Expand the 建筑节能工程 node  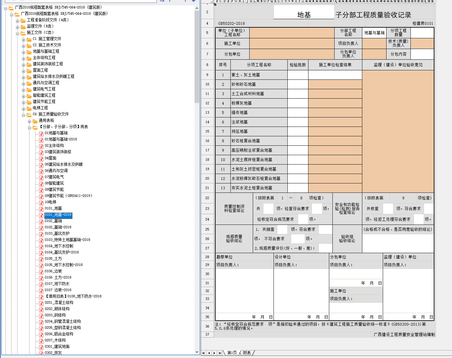click(24, 102)
